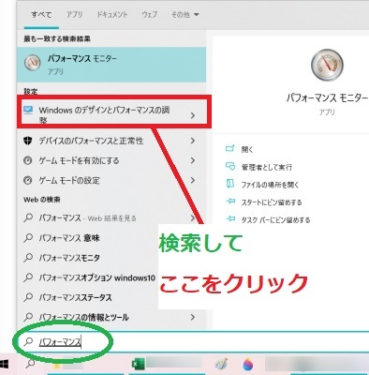The height and width of the screenshot is (375, 369).
Task: Select パフォーマンスの情報とツール web suggestion
Action: click(x=111, y=317)
